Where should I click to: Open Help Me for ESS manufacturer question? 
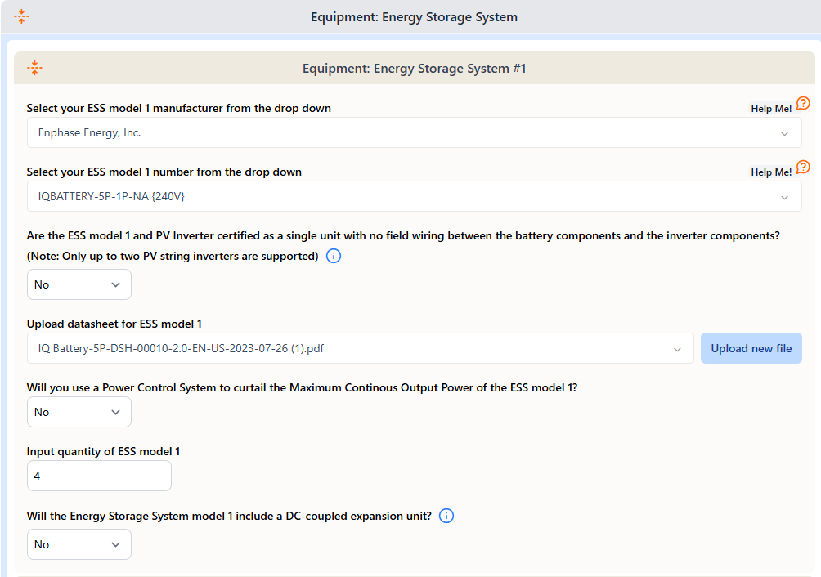(803, 104)
